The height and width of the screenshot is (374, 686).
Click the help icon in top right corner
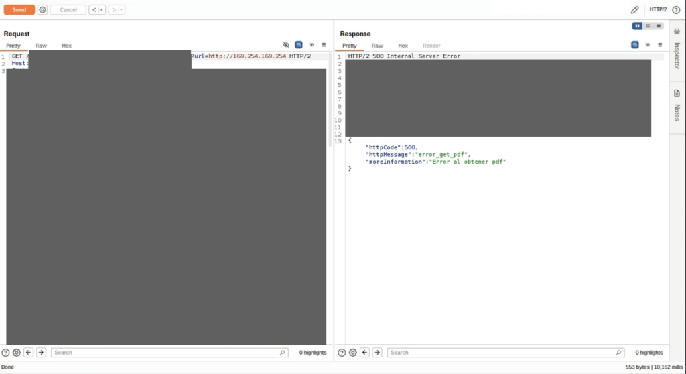[x=675, y=10]
